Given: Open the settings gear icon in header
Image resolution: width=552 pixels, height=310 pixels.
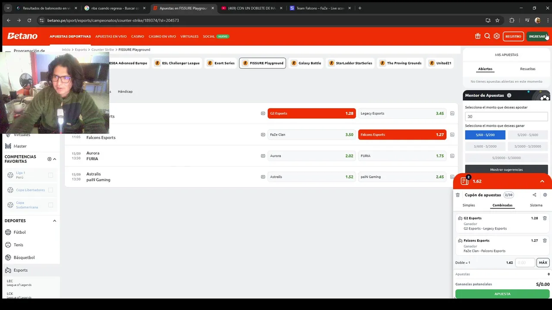Looking at the screenshot, I should coord(497,36).
